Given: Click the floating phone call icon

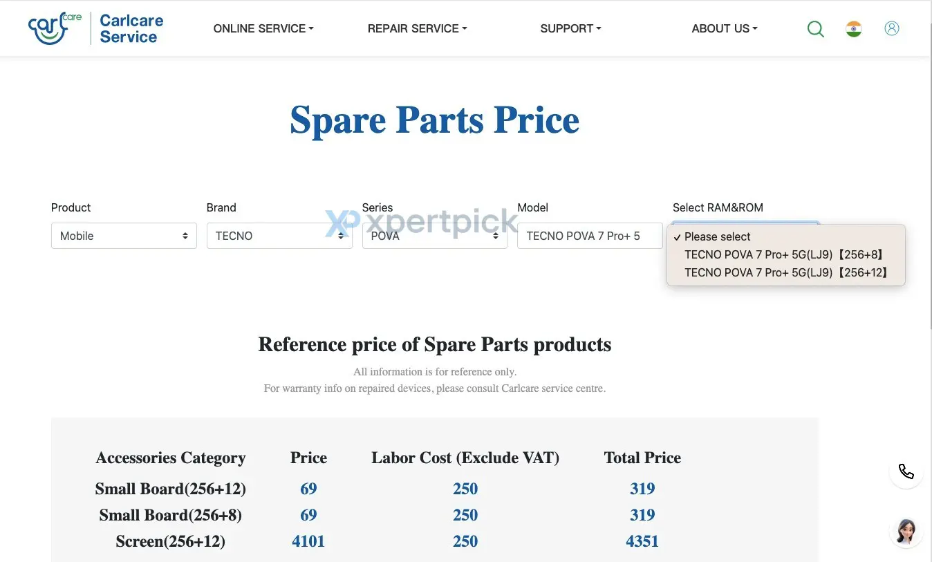Looking at the screenshot, I should pos(906,471).
